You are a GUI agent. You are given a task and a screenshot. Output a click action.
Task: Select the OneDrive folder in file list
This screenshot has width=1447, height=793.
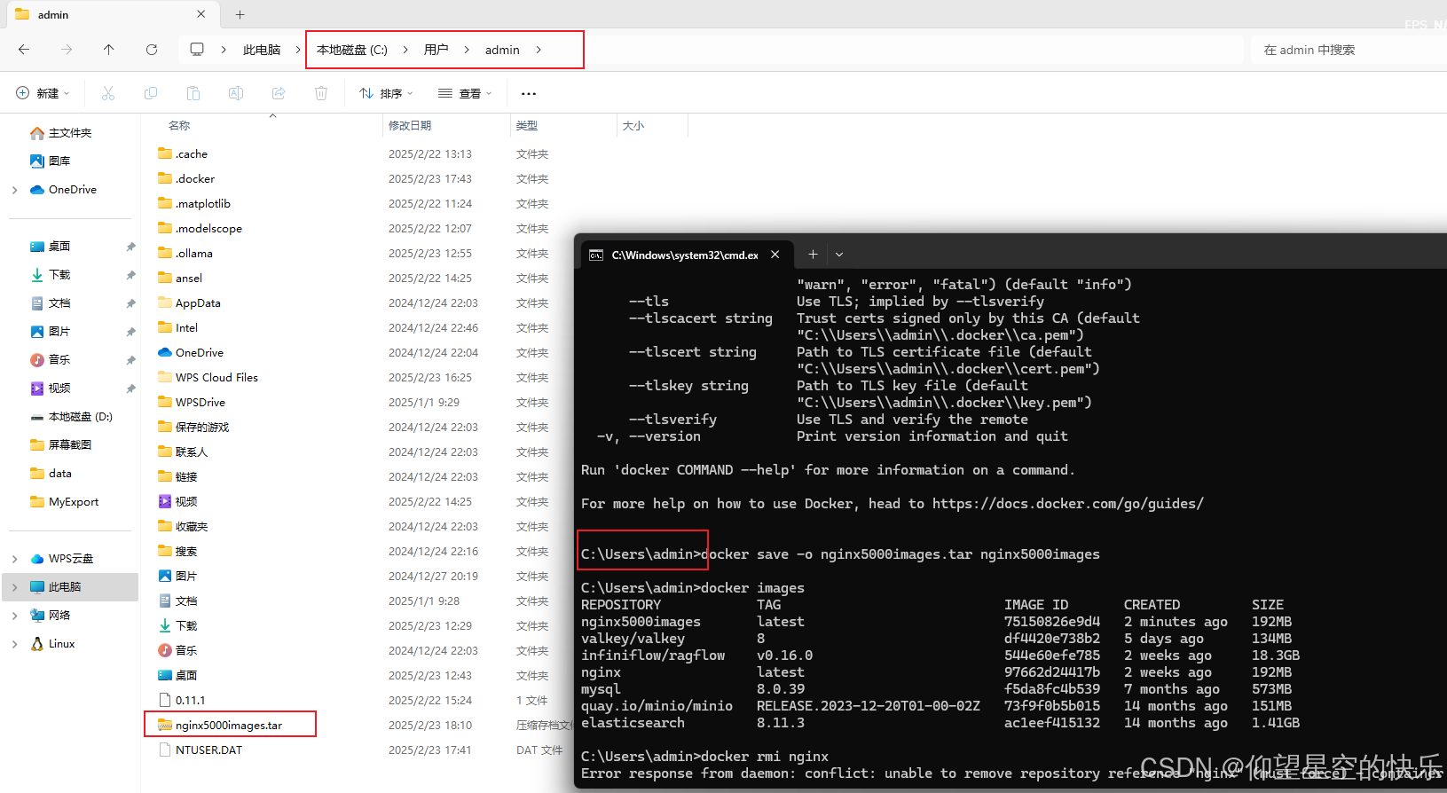click(x=200, y=353)
